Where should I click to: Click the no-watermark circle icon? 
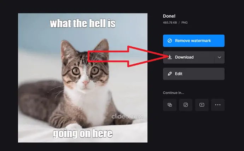tap(170, 41)
